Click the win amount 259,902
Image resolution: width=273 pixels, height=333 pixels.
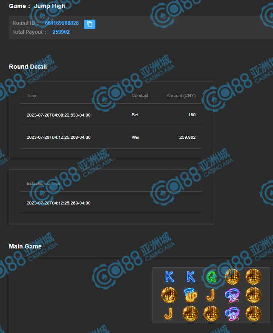pos(187,137)
